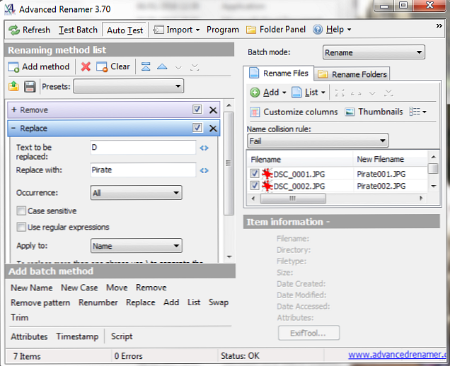Click the save preset floppy disk icon
The width and height of the screenshot is (450, 366).
point(30,86)
